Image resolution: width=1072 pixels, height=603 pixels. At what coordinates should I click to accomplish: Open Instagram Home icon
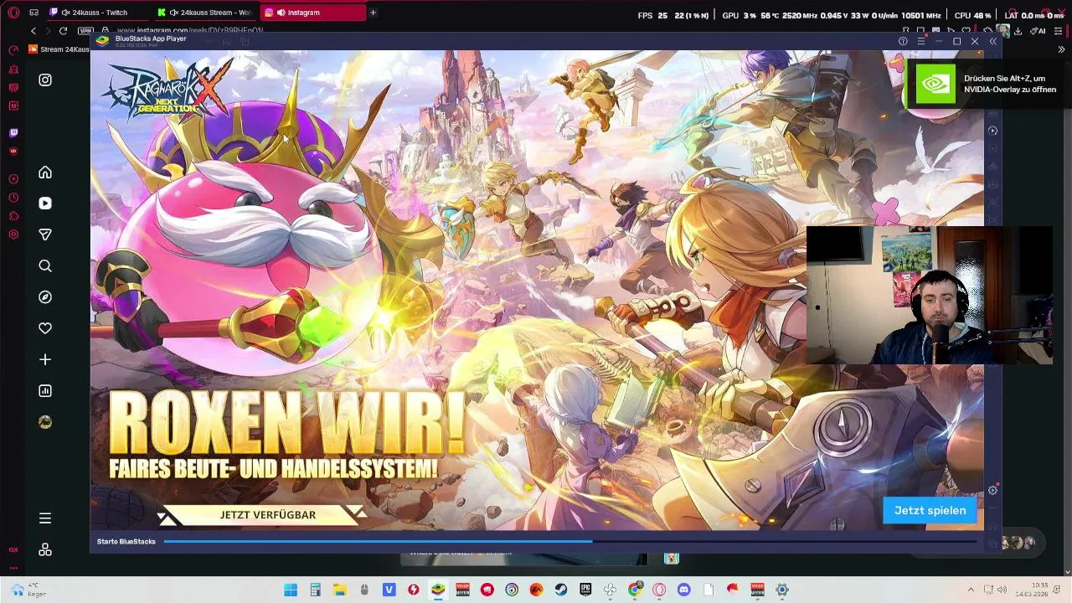(45, 173)
